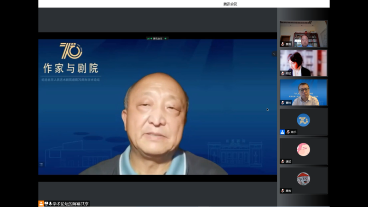Click the 学术论坛的屏幕共享 label
Viewport: 368px width, 207px height.
click(70, 203)
